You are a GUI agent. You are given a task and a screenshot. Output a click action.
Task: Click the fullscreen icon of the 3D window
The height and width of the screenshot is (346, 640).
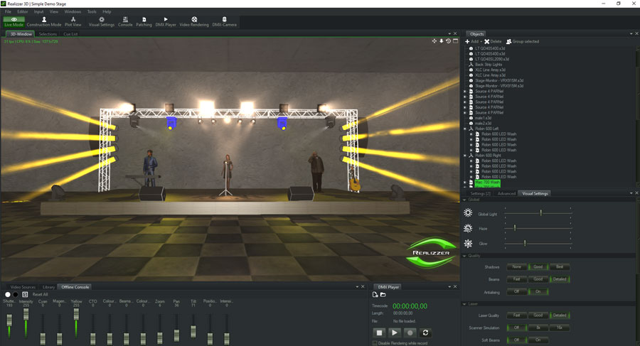[456, 41]
